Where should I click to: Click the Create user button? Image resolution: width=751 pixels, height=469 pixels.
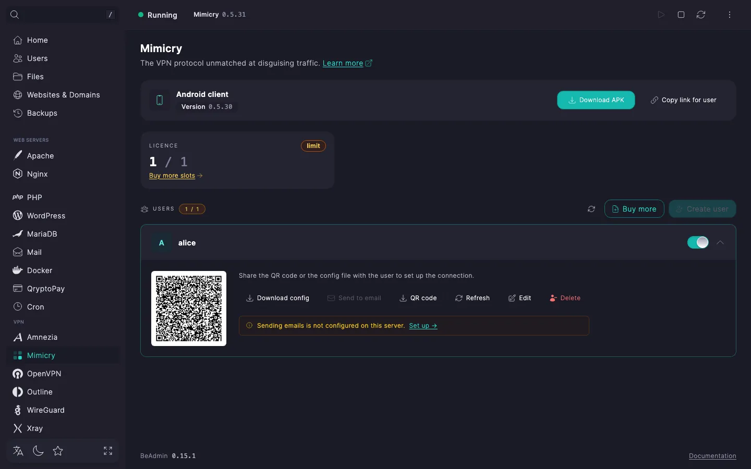pos(702,209)
